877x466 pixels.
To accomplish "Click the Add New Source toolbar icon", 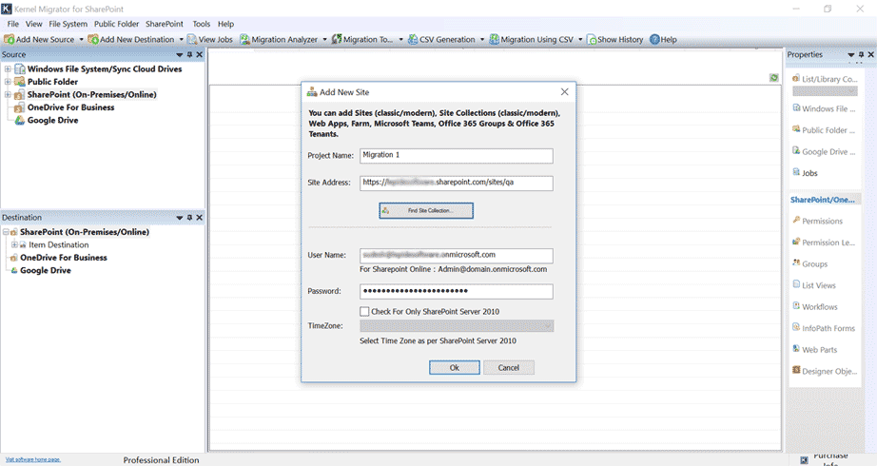I will tap(9, 40).
